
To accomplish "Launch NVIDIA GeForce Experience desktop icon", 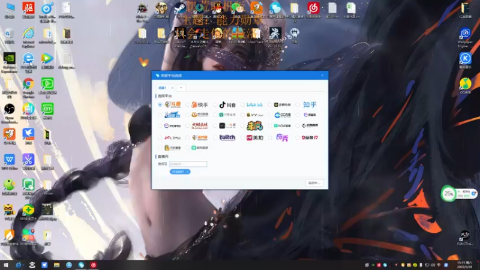I will [x=10, y=62].
